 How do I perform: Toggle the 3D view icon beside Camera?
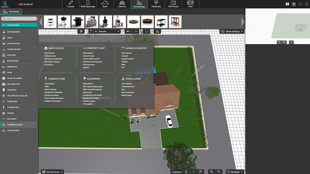tap(194, 172)
